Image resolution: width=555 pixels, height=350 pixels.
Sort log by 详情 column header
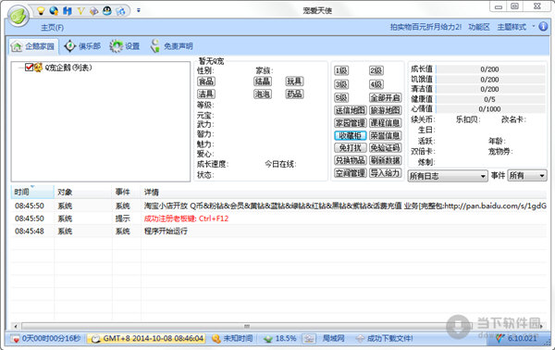pos(343,192)
